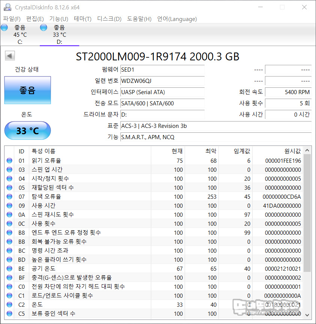Click the 33 °C temperature button

pos(27,130)
